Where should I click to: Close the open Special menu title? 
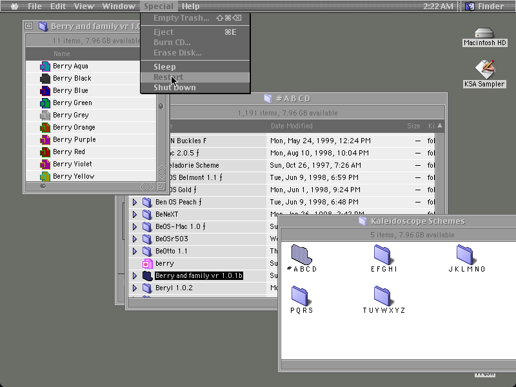pyautogui.click(x=159, y=6)
